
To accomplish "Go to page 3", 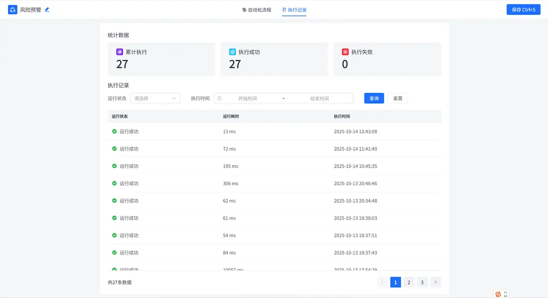I will (422, 283).
